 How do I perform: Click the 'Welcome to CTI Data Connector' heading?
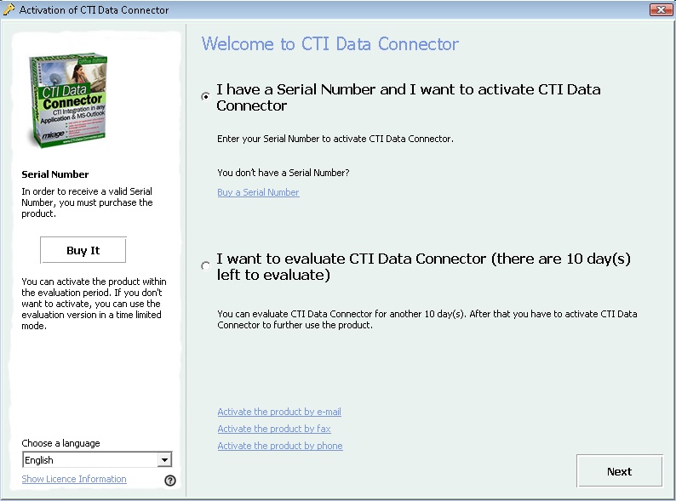[x=329, y=44]
